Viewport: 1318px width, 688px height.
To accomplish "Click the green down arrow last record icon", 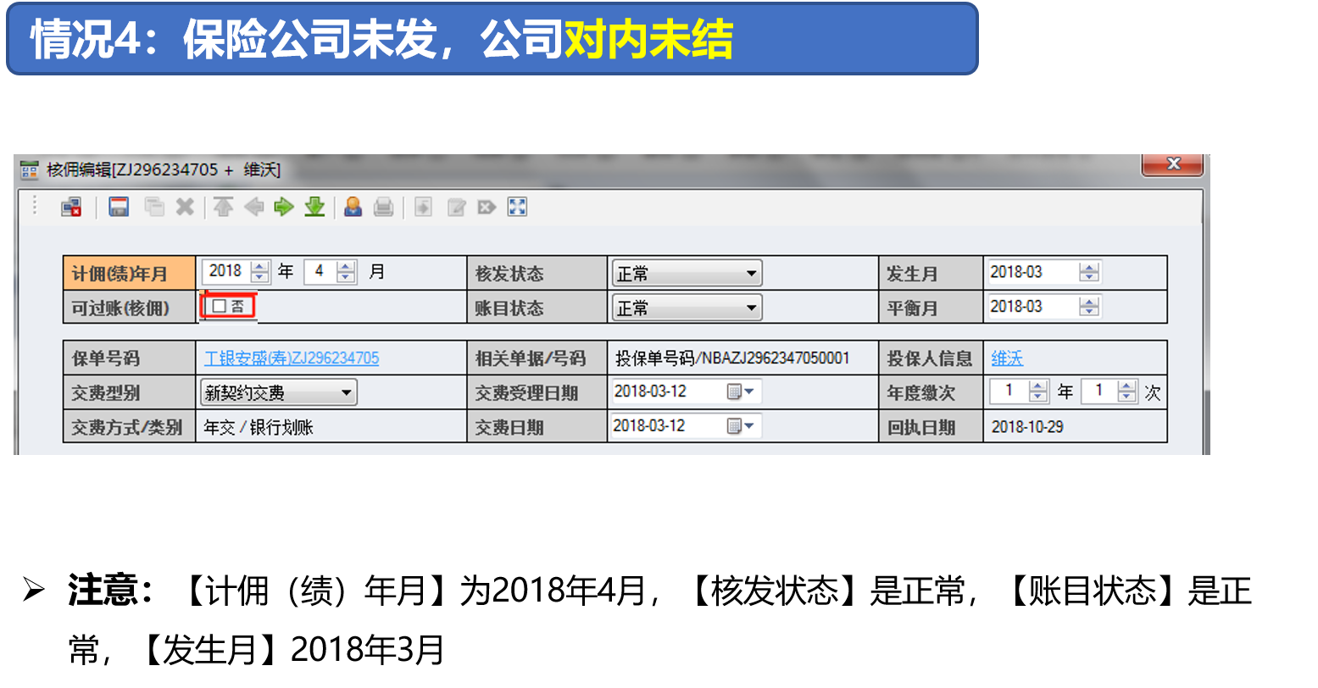I will [314, 207].
